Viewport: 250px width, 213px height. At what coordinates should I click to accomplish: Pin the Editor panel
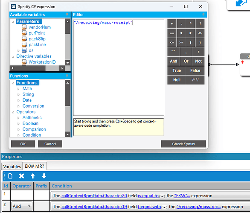(203, 15)
